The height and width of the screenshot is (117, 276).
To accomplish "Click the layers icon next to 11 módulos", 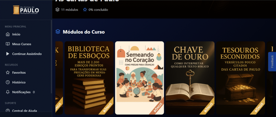I will (57, 10).
